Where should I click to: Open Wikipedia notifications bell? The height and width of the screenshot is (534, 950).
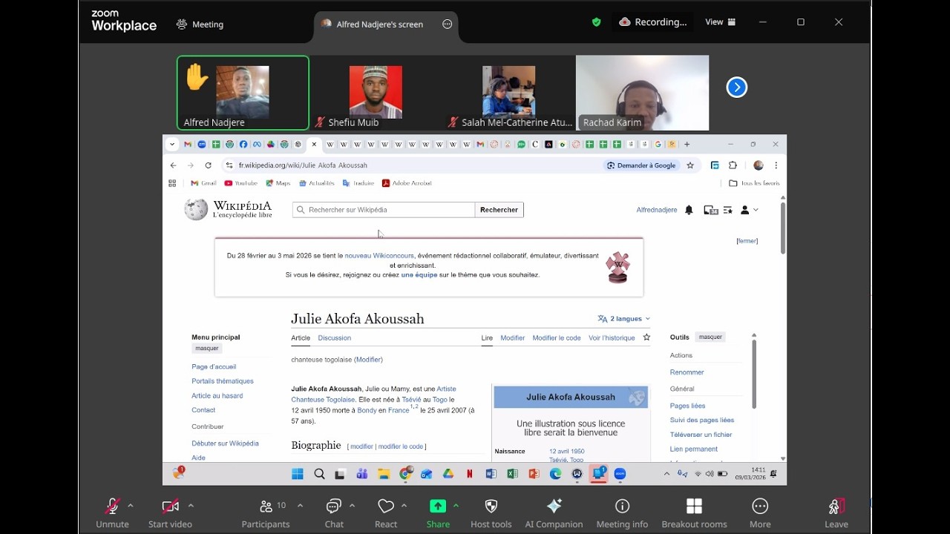(689, 210)
